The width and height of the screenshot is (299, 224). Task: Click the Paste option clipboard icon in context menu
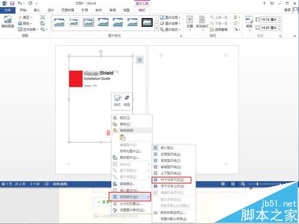(x=123, y=138)
